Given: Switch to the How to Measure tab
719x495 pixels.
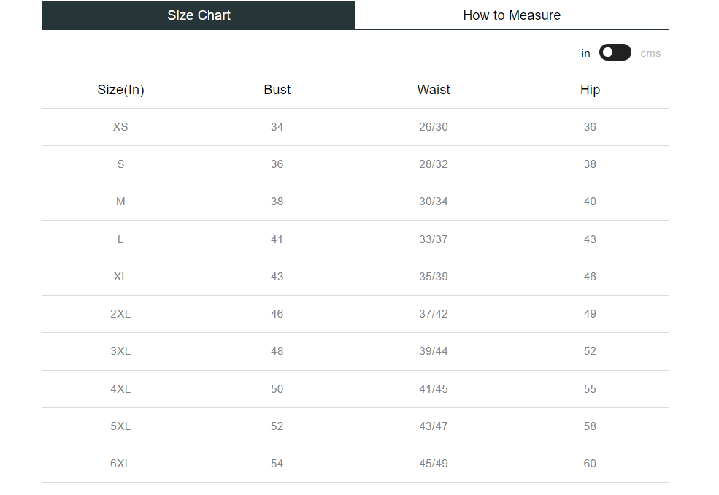Looking at the screenshot, I should tap(512, 15).
